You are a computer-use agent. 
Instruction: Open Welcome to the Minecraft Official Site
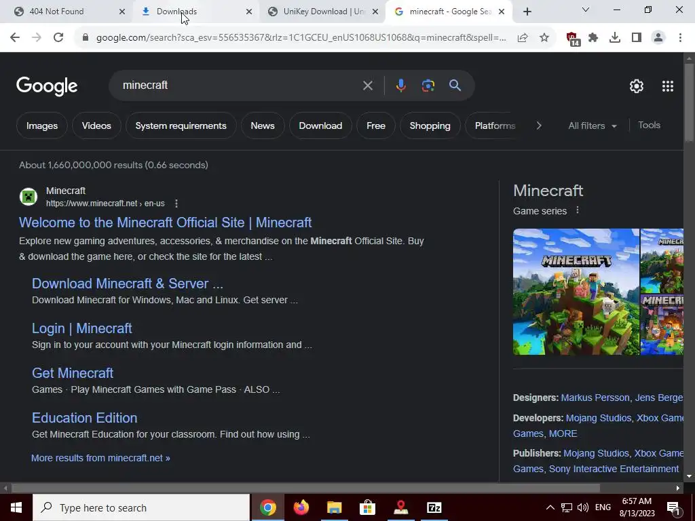pos(166,223)
